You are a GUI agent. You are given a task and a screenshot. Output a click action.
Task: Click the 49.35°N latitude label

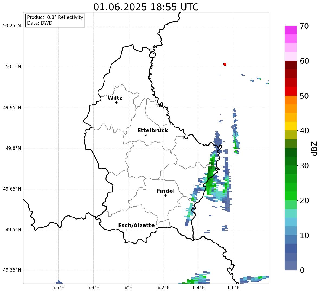tap(12, 270)
